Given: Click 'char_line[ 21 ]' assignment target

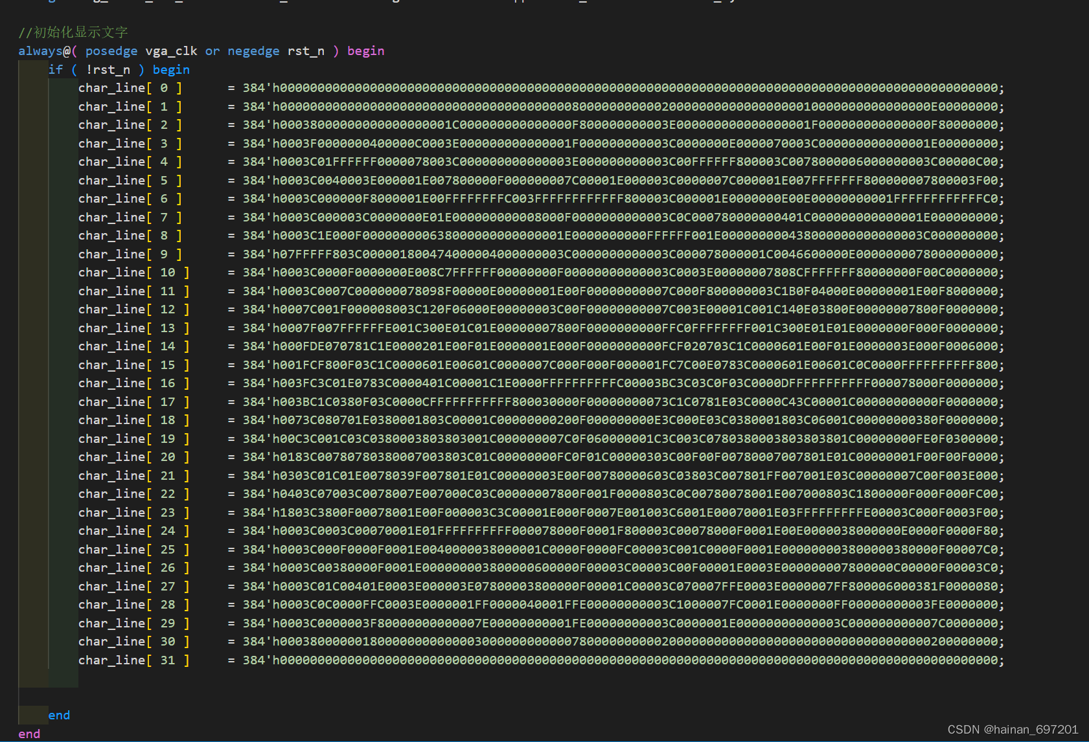Looking at the screenshot, I should tap(134, 475).
